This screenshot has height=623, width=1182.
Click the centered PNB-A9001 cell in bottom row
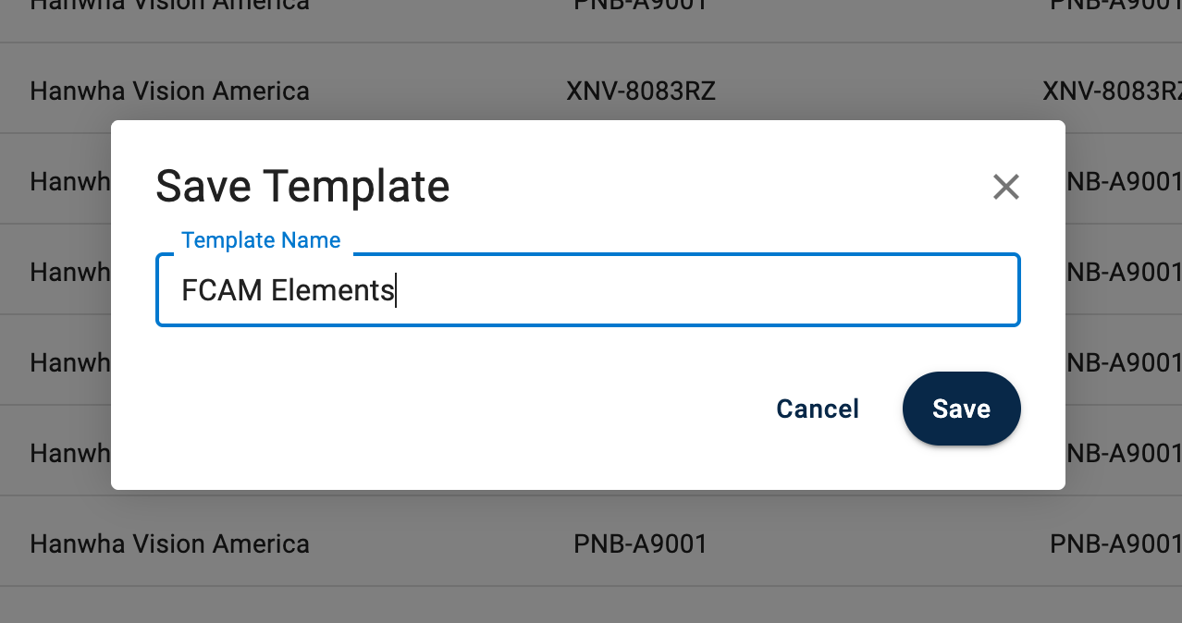click(640, 544)
